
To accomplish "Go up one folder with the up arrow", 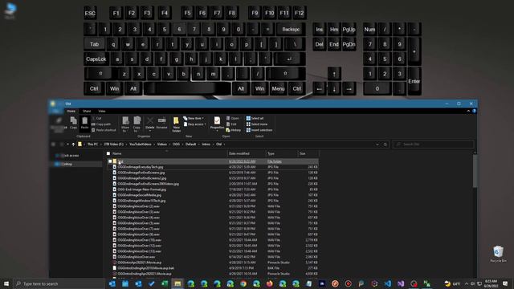I will (73, 144).
